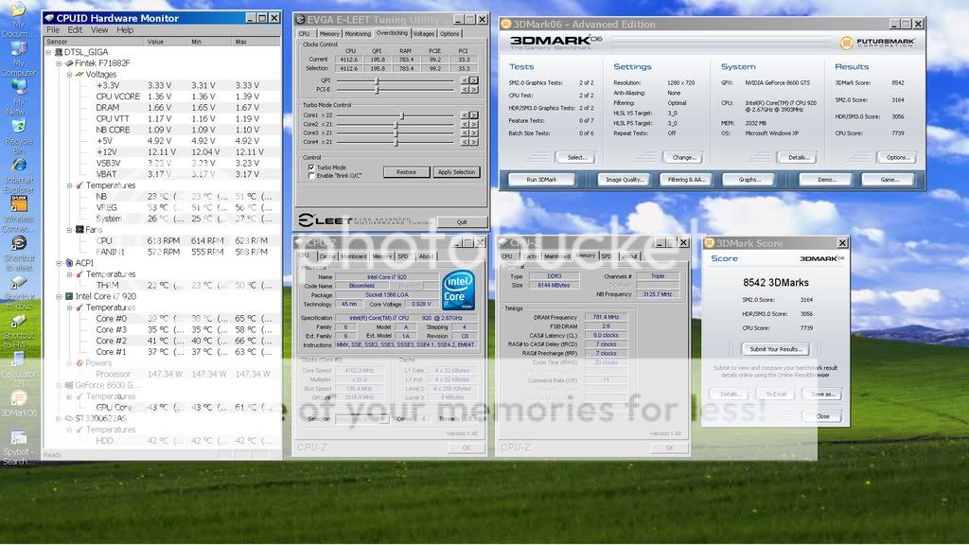This screenshot has width=969, height=545.
Task: Click Save as in 3DMark Score window
Action: [822, 395]
